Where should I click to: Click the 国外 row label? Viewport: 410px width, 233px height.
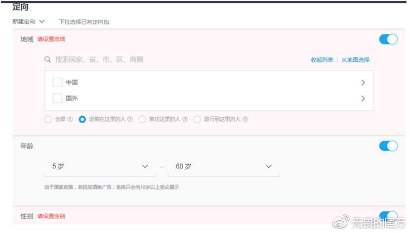(72, 98)
